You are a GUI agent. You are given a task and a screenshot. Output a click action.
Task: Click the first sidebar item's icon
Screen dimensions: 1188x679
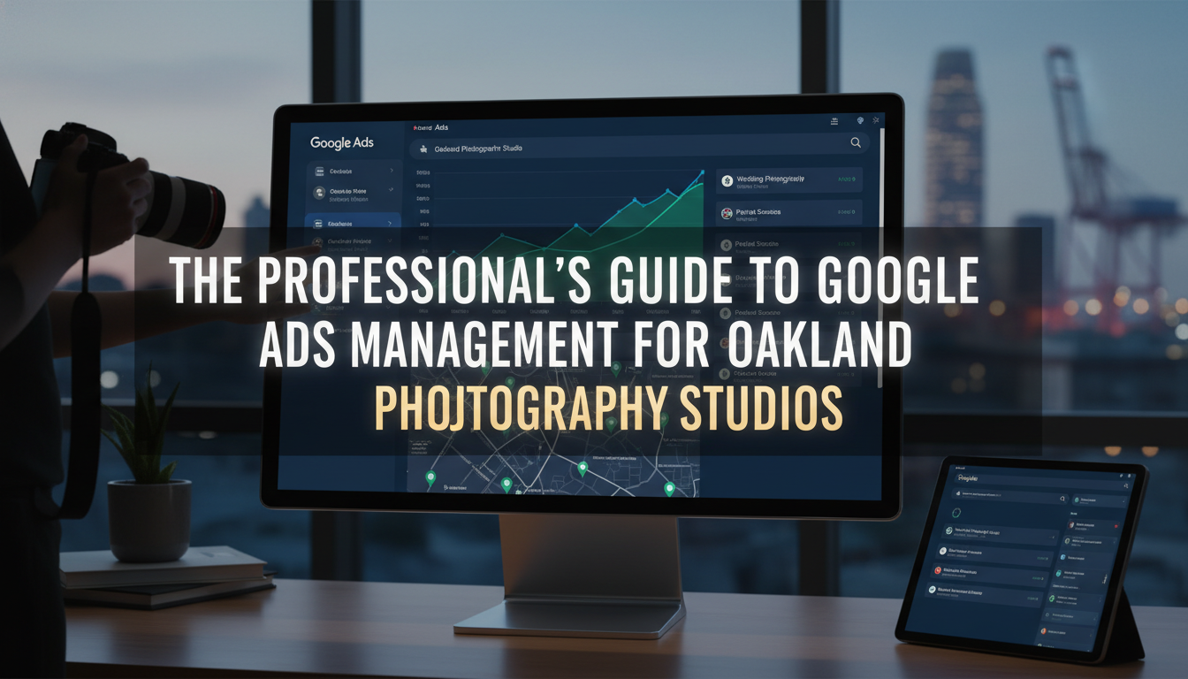click(319, 171)
